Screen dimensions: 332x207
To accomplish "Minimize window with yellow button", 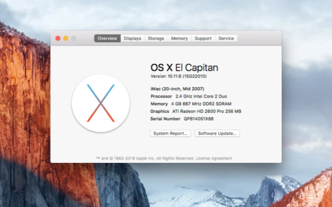I will (x=66, y=38).
